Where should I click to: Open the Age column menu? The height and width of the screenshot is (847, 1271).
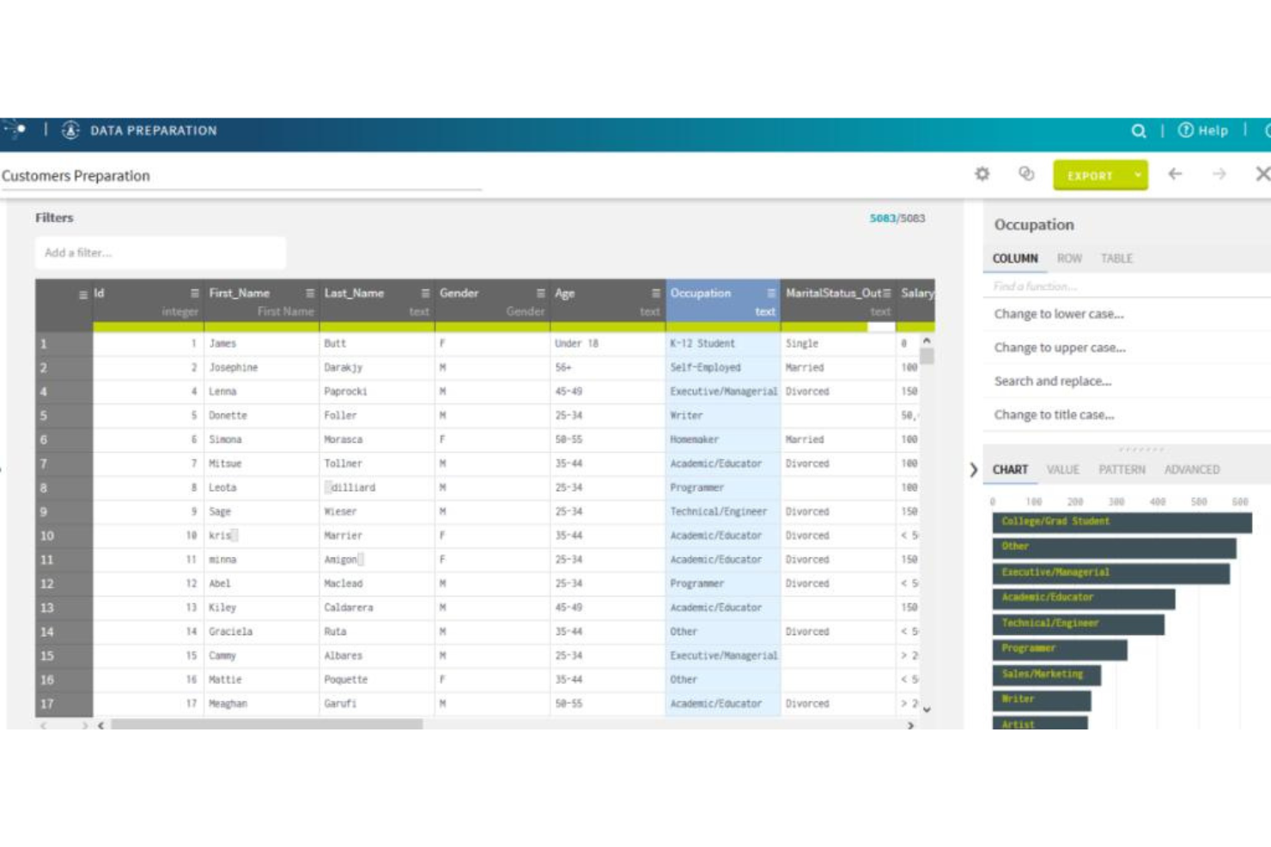[655, 293]
